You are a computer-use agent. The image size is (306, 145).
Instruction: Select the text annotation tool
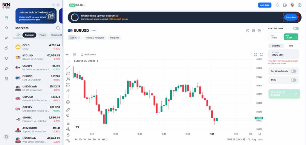click(68, 96)
